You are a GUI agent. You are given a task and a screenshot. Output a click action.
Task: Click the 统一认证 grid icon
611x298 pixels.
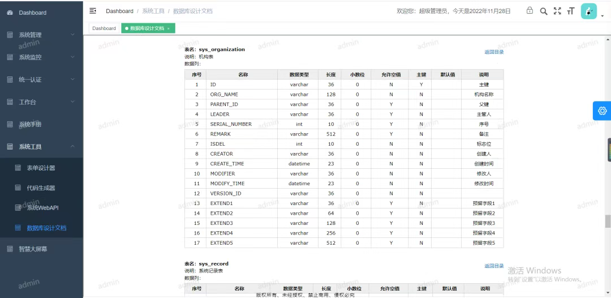pos(10,79)
